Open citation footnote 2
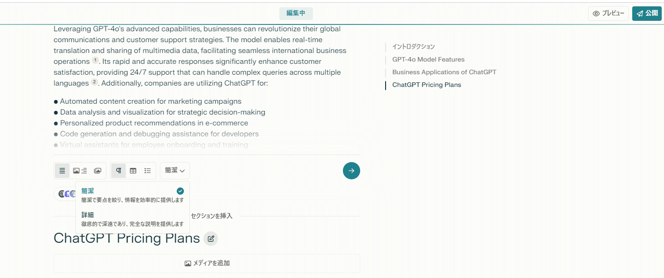 pyautogui.click(x=94, y=82)
